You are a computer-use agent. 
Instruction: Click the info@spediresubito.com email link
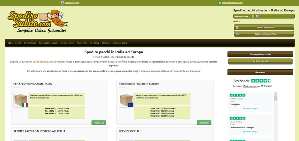click(x=232, y=3)
